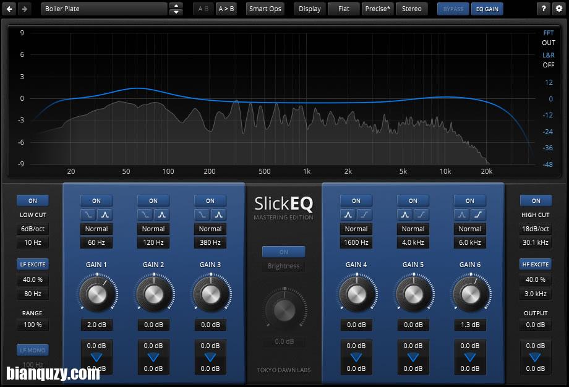Click the blue triangle under Output

(536, 357)
